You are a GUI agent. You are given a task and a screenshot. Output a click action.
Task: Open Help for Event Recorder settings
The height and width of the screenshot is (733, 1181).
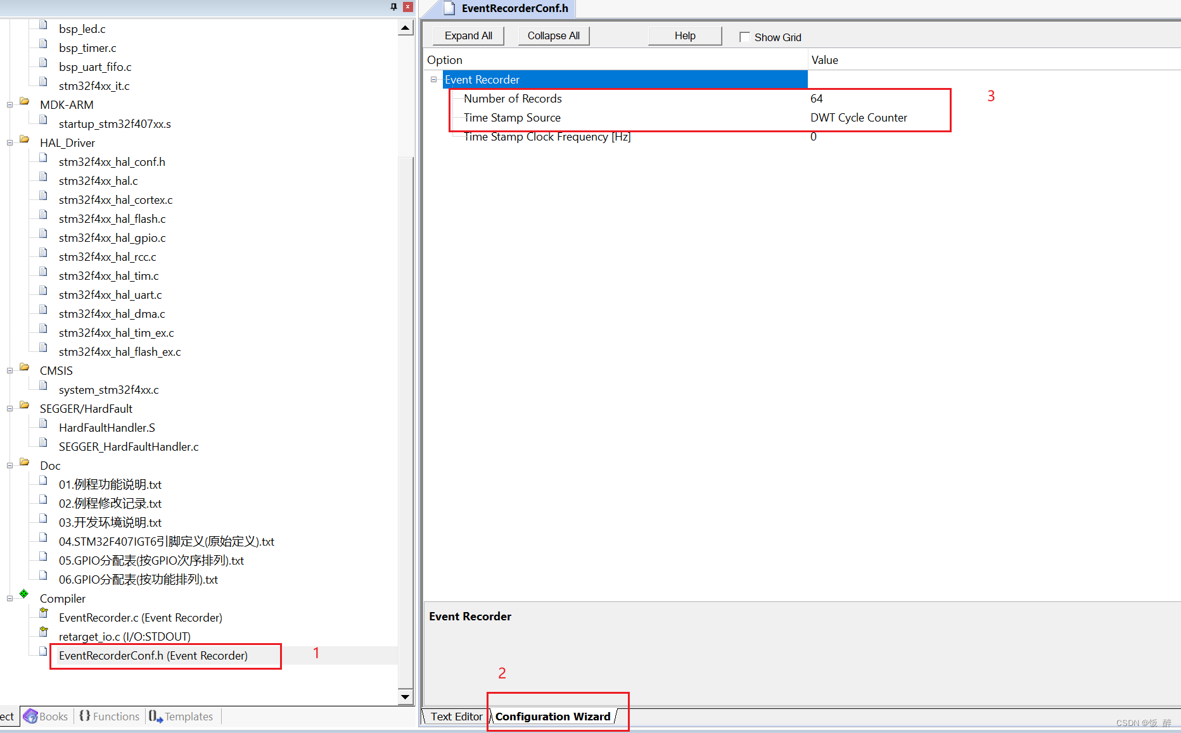point(684,35)
